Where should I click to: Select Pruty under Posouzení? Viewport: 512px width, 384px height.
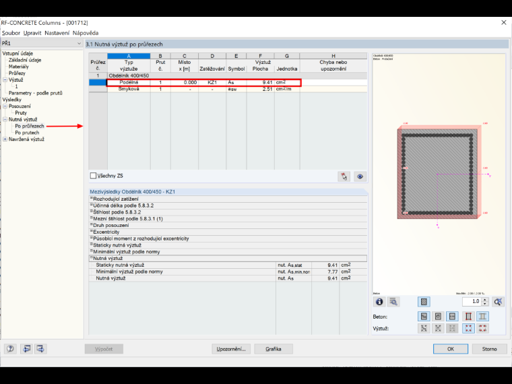point(21,113)
